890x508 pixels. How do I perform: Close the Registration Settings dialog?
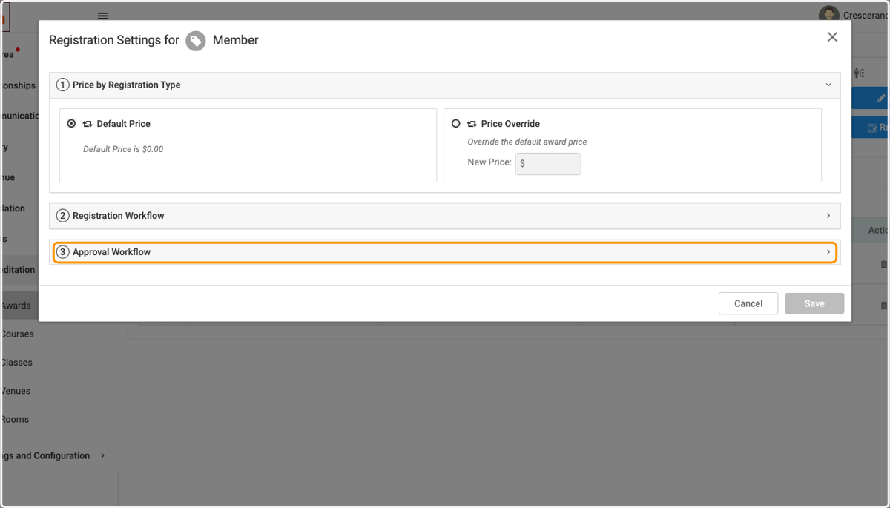[x=832, y=37]
